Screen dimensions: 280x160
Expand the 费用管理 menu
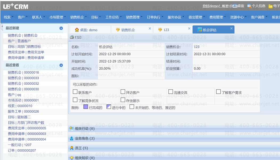[217, 17]
